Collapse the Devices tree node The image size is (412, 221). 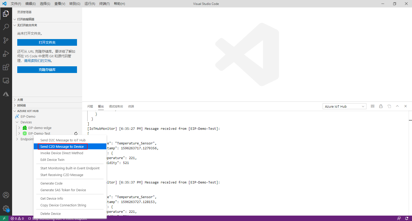17,122
